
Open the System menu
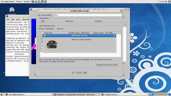(27, 2)
